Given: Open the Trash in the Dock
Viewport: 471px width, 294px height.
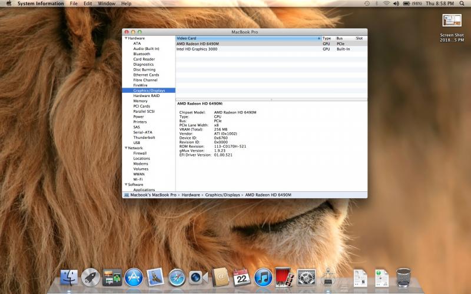Looking at the screenshot, I should (403, 278).
